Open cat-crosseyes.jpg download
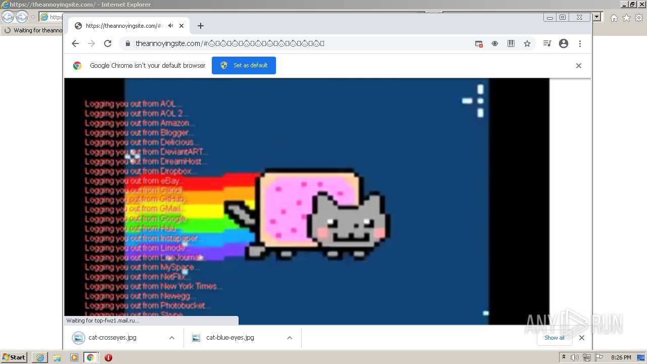The width and height of the screenshot is (647, 364). 112,338
